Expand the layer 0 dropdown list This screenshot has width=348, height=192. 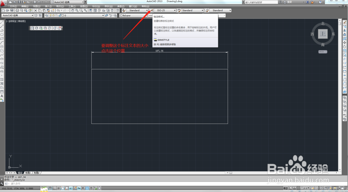pyautogui.click(x=103, y=16)
